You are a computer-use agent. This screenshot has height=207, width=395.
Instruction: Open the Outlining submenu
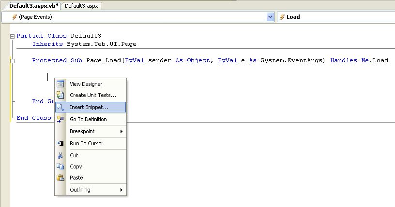91,190
